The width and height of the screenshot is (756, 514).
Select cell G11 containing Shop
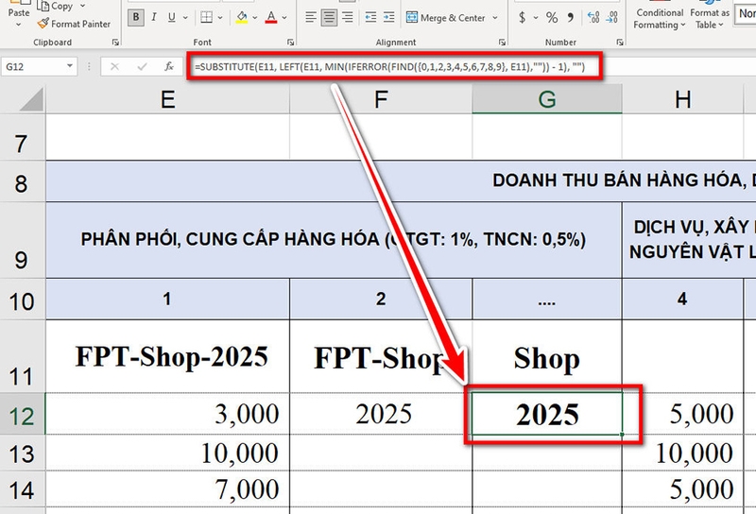(547, 356)
